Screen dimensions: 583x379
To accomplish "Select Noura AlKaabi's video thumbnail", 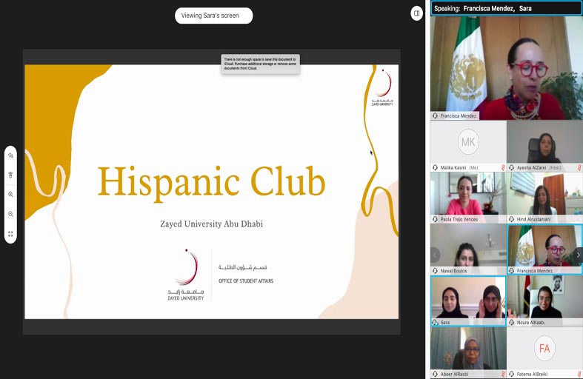I will click(x=544, y=298).
